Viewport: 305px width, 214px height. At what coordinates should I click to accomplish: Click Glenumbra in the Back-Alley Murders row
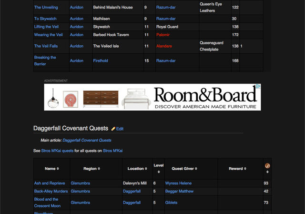click(81, 191)
